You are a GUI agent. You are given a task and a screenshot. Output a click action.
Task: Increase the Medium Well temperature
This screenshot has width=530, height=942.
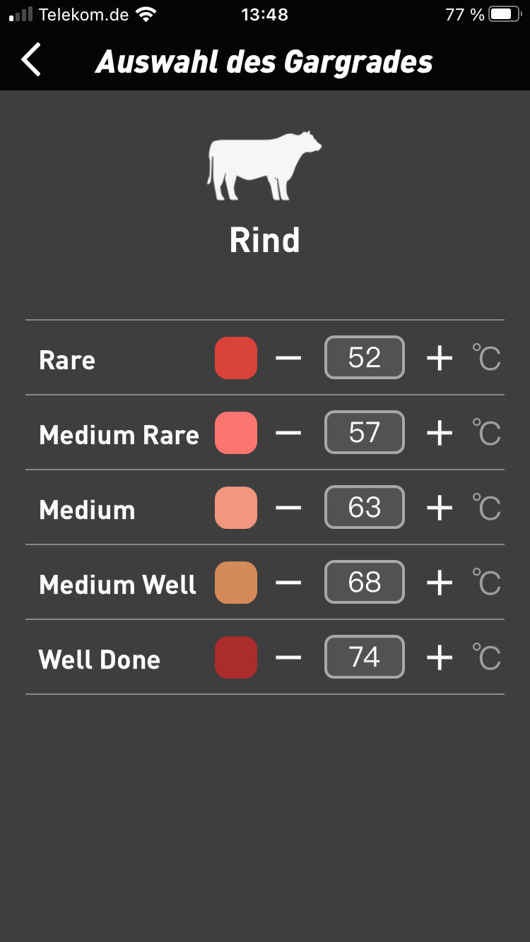point(440,583)
